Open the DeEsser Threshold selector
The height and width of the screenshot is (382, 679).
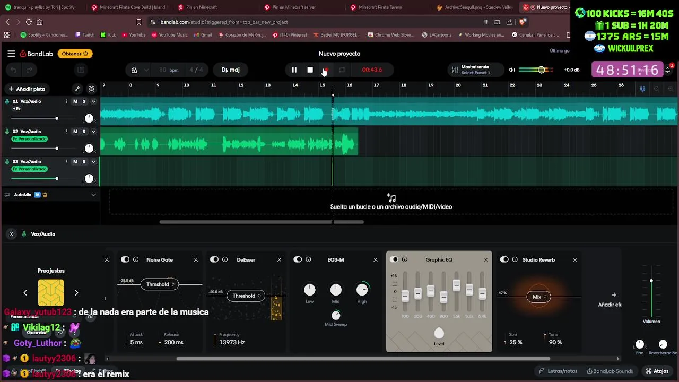coord(247,296)
